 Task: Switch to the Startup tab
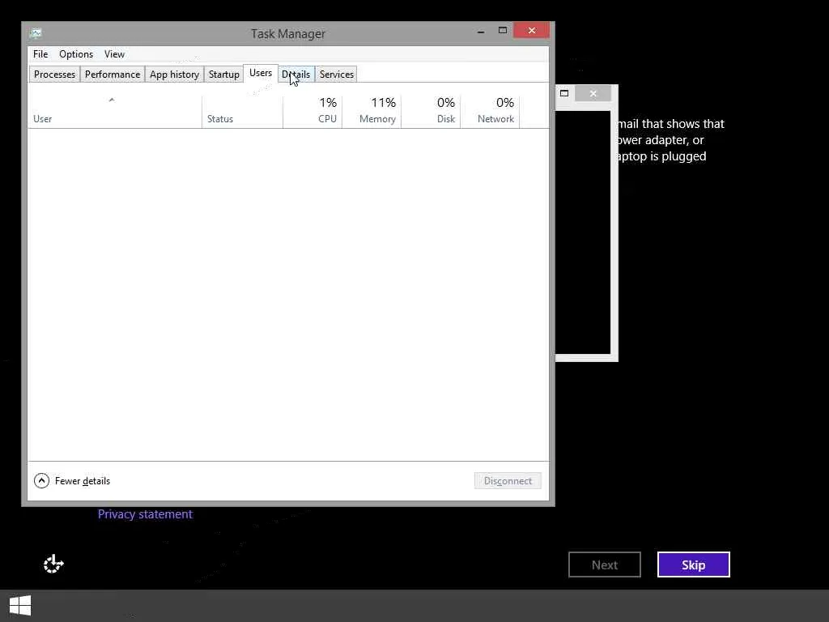pos(224,75)
